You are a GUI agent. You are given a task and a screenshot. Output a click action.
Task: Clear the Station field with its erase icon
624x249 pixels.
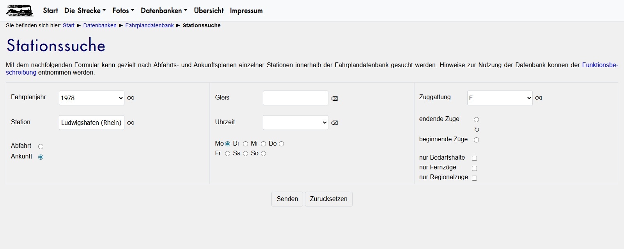coord(130,123)
